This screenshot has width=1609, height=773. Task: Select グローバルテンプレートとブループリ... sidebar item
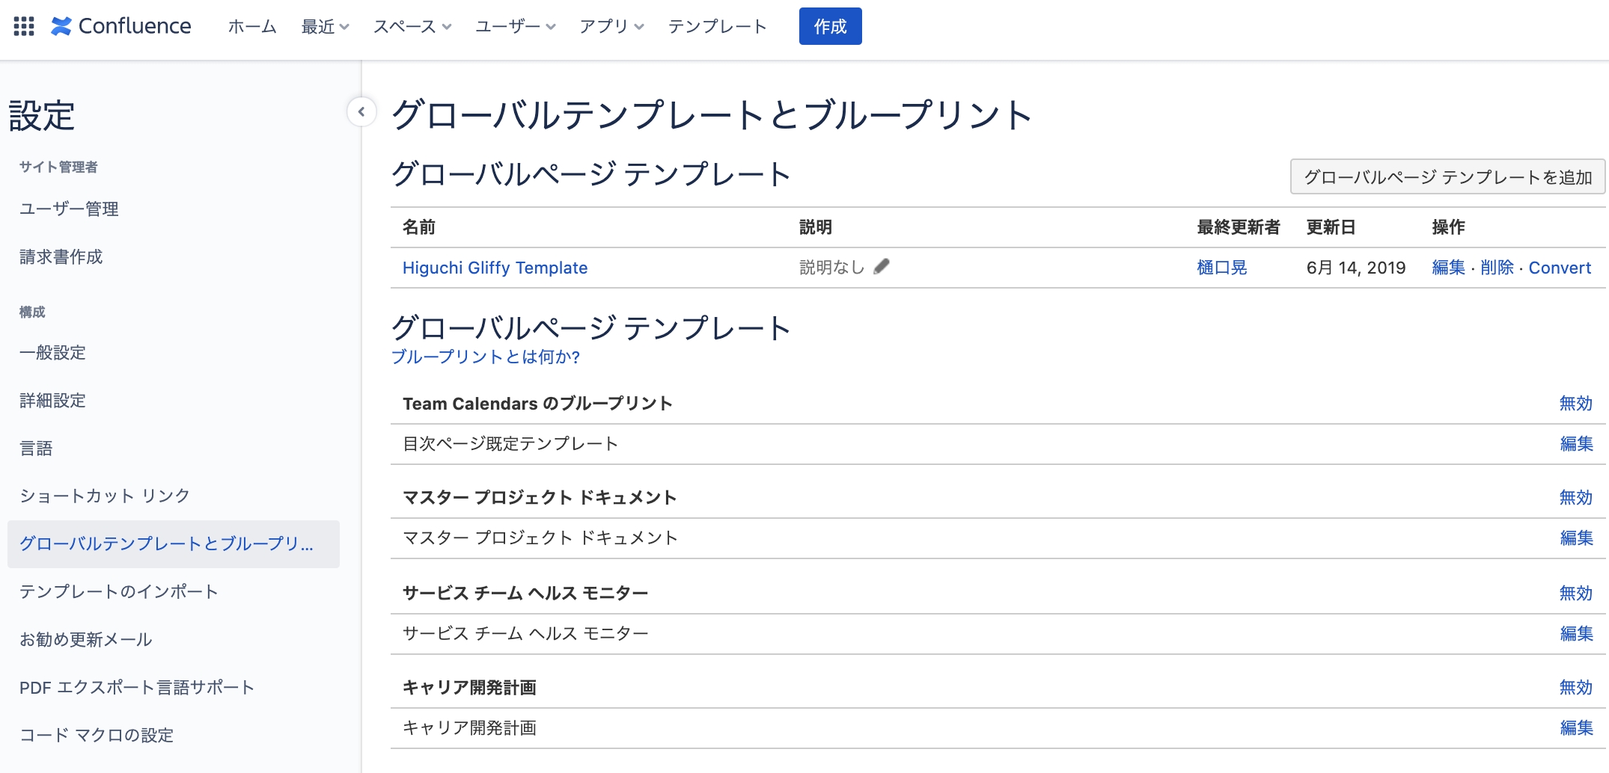[x=174, y=544]
